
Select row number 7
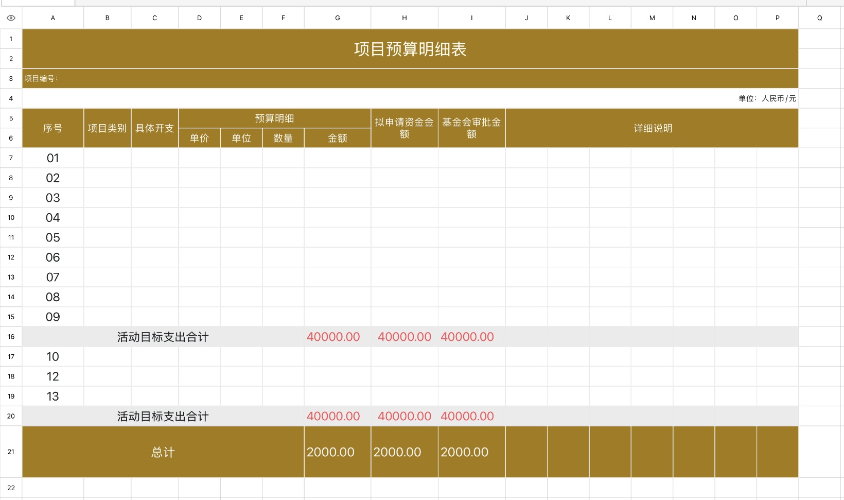(x=11, y=158)
